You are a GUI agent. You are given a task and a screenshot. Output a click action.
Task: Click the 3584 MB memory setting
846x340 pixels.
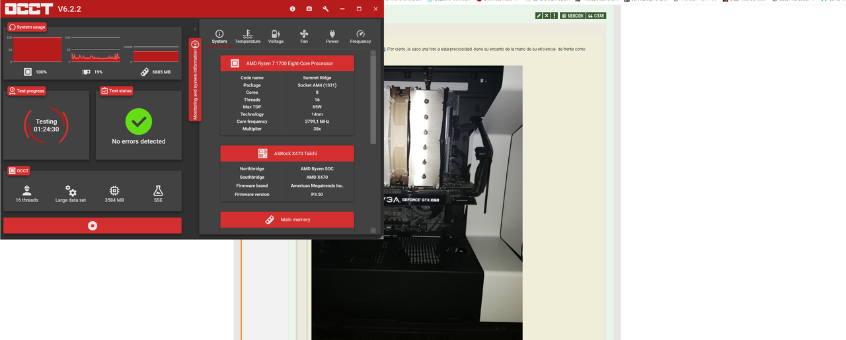tap(114, 193)
